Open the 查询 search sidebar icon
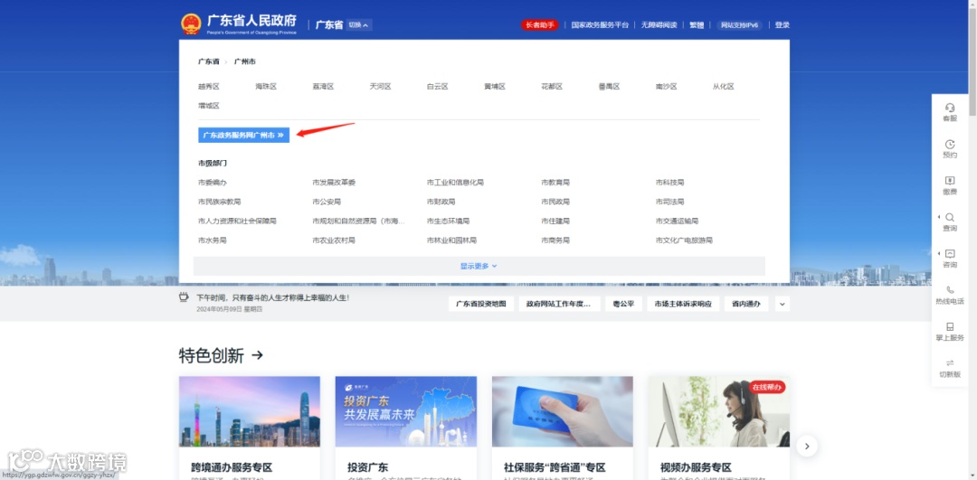Image resolution: width=977 pixels, height=480 pixels. pyautogui.click(x=950, y=222)
